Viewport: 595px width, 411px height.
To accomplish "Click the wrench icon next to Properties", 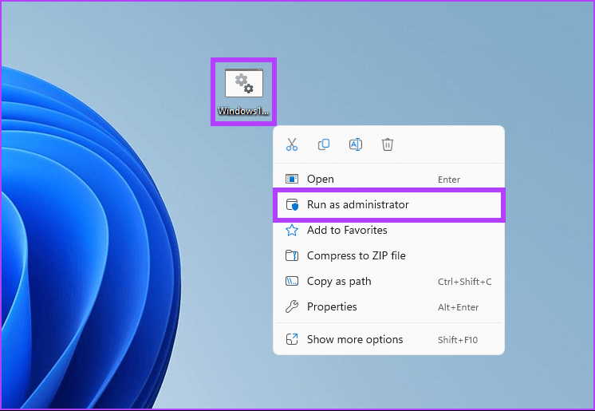I will click(x=292, y=307).
